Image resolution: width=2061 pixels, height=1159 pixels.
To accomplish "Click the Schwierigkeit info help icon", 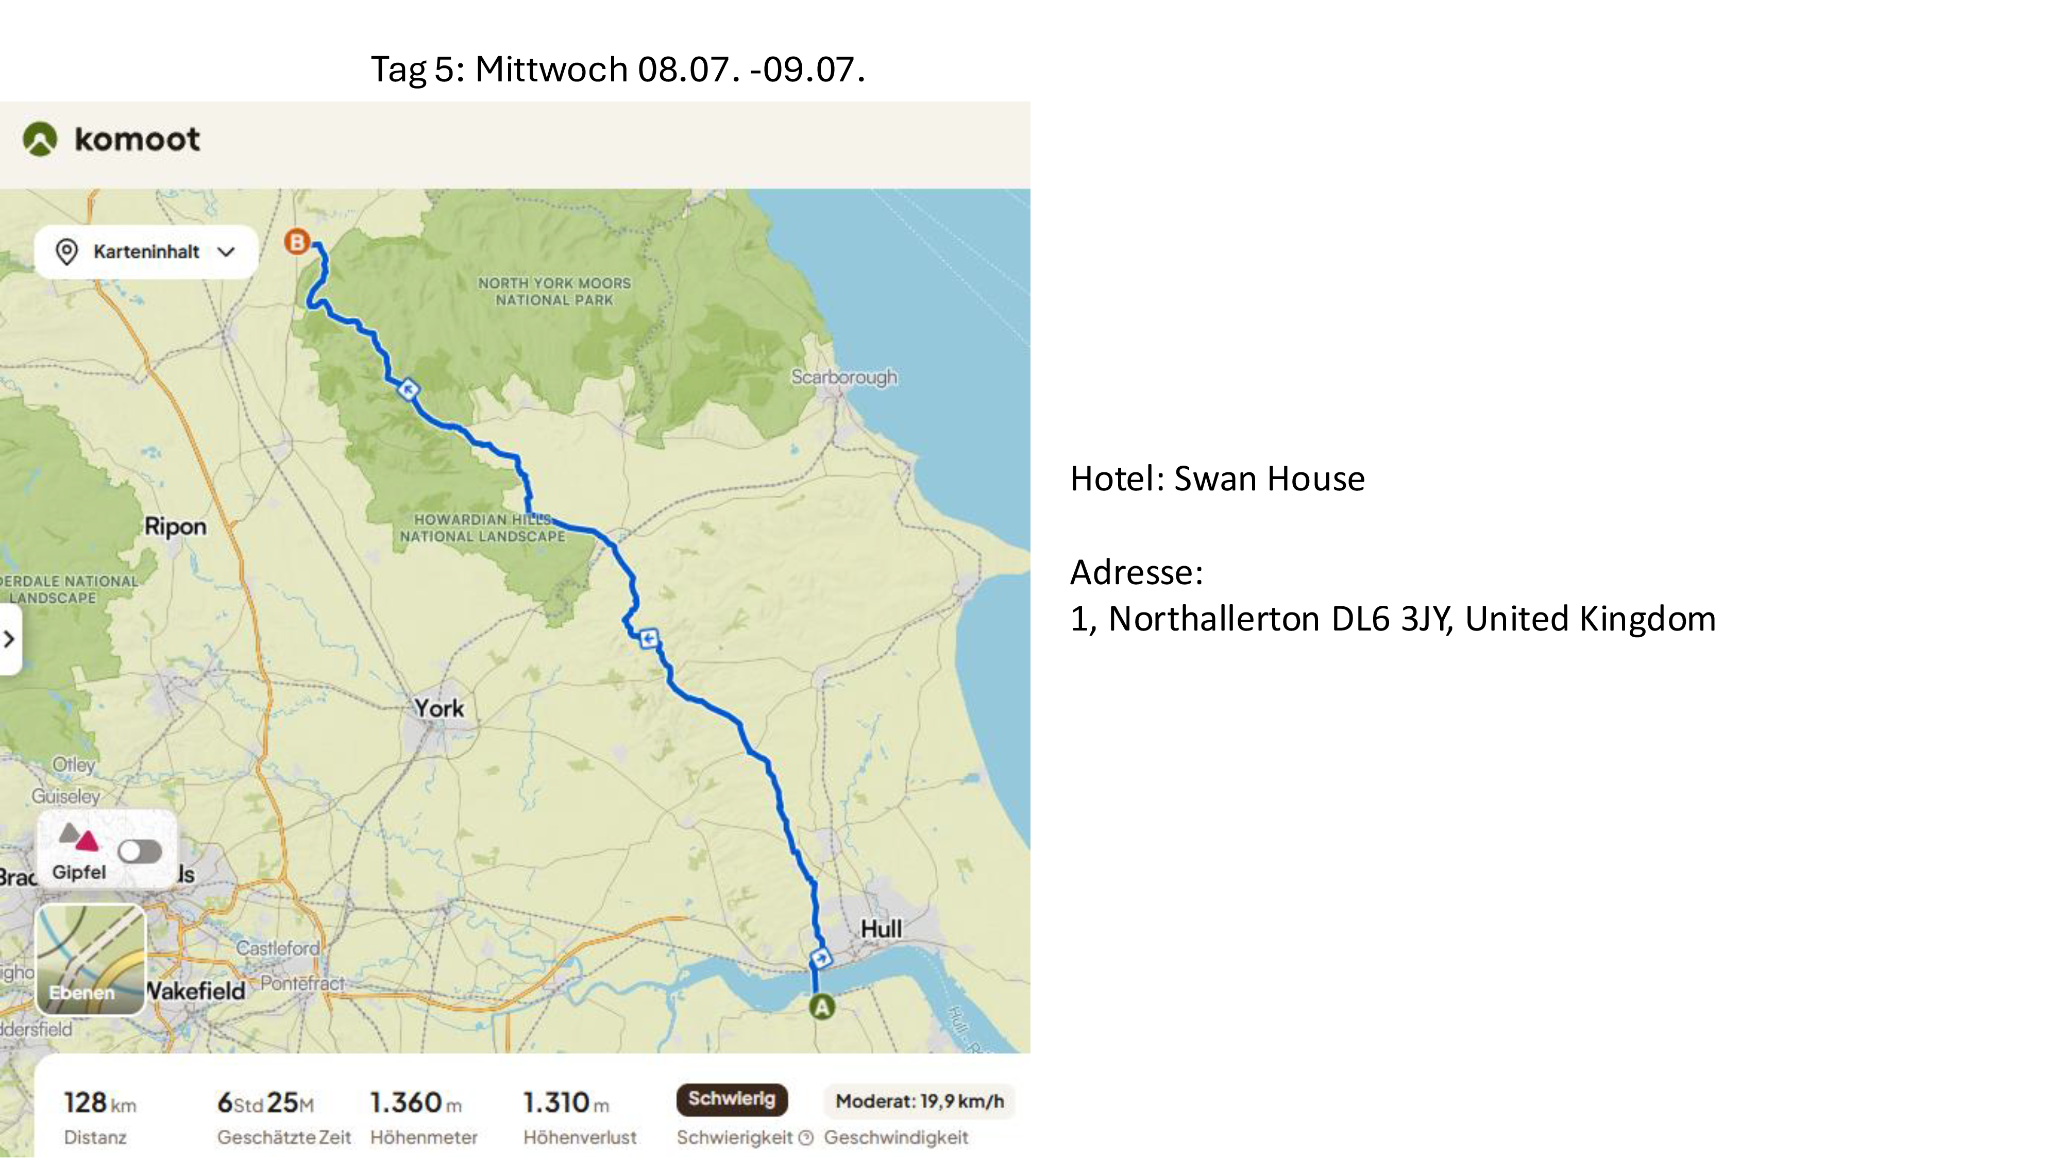I will [x=806, y=1137].
